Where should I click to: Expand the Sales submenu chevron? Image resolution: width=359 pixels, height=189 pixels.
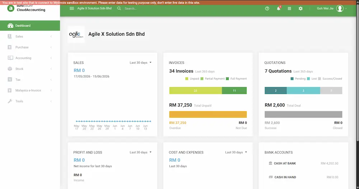coord(51,36)
